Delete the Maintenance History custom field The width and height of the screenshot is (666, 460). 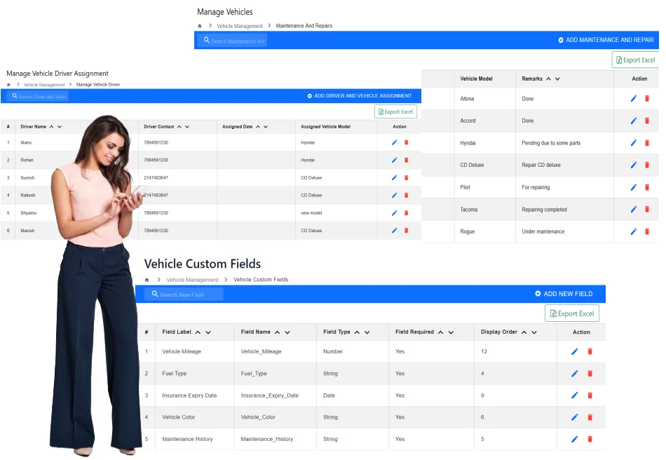pyautogui.click(x=590, y=439)
